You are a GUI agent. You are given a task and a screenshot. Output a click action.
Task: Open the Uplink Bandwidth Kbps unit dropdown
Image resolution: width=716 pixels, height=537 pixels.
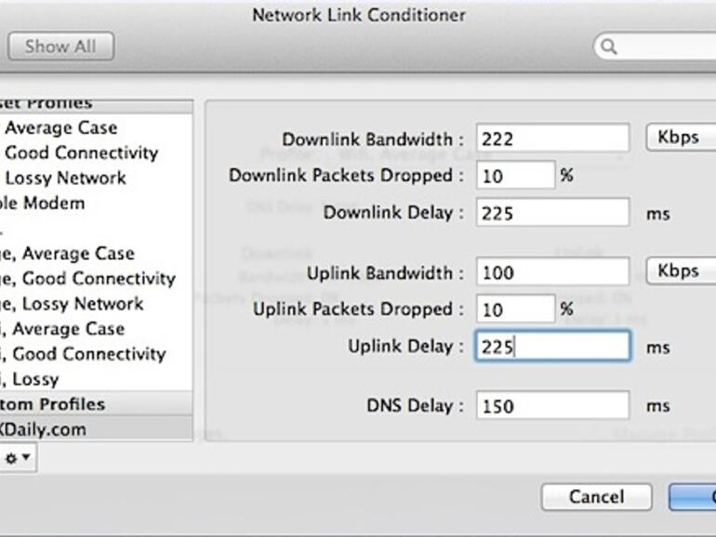pyautogui.click(x=680, y=272)
